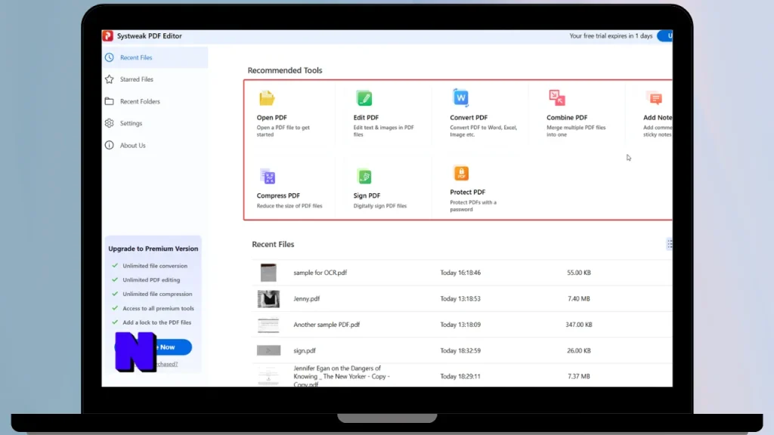
Task: Click the Protect PDF title text
Action: coord(467,192)
